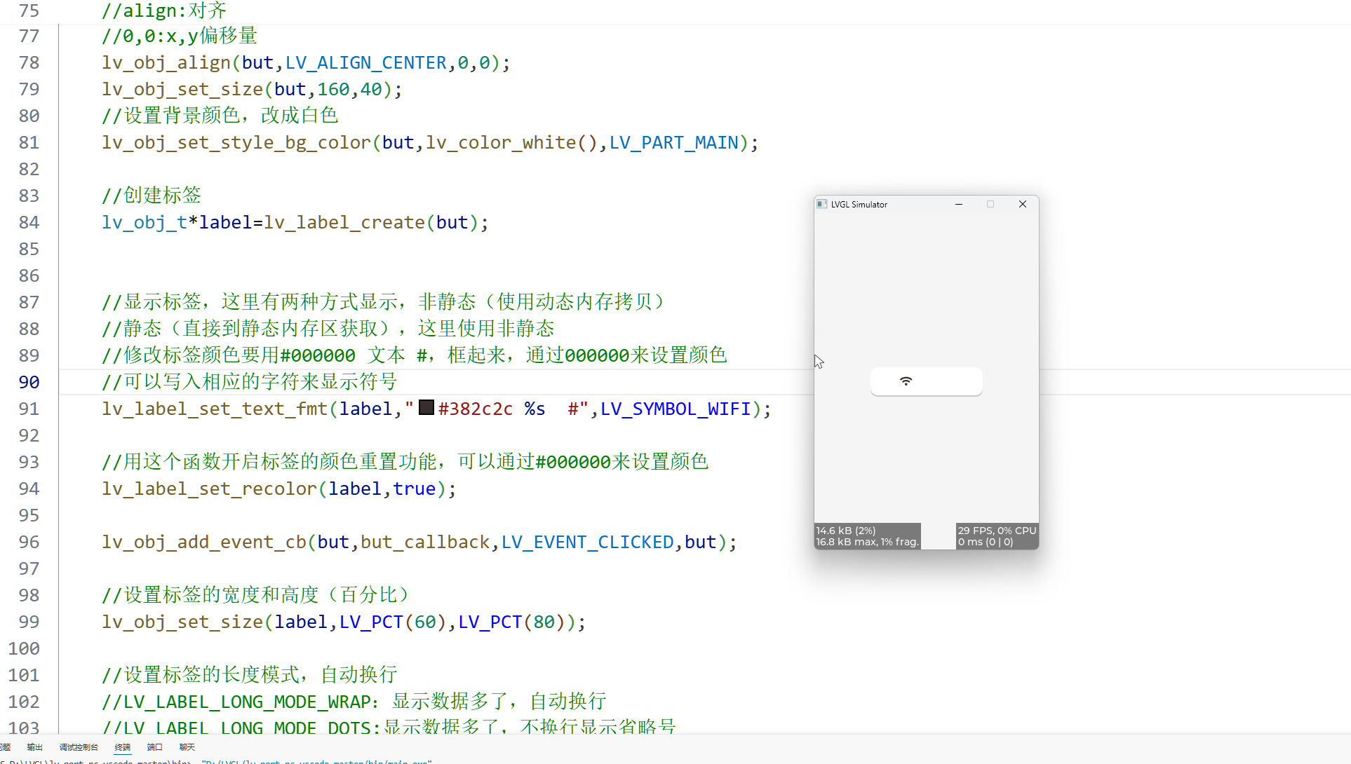The height and width of the screenshot is (764, 1351).
Task: Click the disabled maximize button of simulator
Action: coord(990,204)
